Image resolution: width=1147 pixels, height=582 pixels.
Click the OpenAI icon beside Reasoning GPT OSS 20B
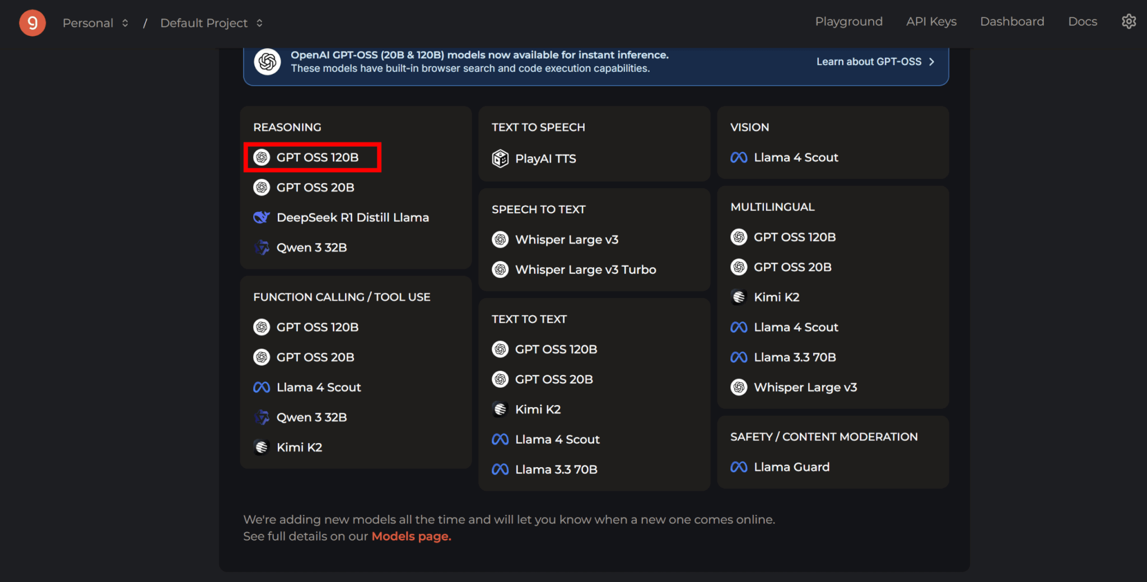[262, 187]
